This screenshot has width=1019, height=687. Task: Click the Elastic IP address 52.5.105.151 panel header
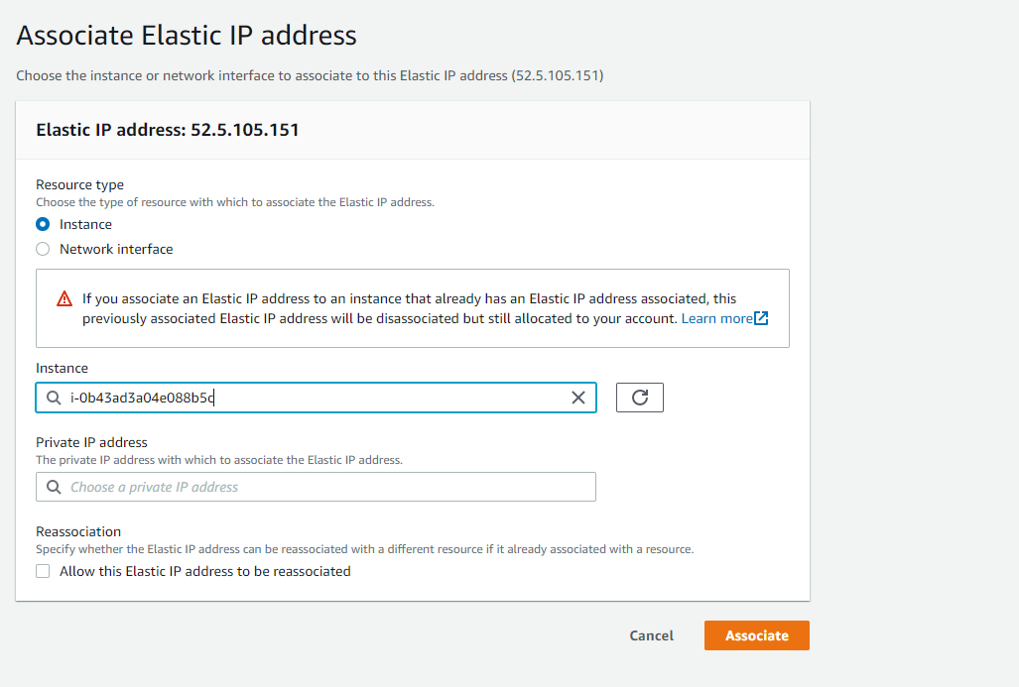point(168,130)
